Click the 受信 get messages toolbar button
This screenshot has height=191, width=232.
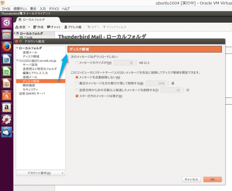tap(20, 27)
